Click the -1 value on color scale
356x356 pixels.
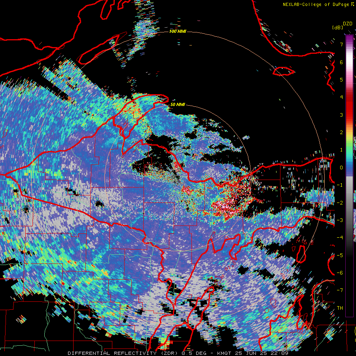340,185
